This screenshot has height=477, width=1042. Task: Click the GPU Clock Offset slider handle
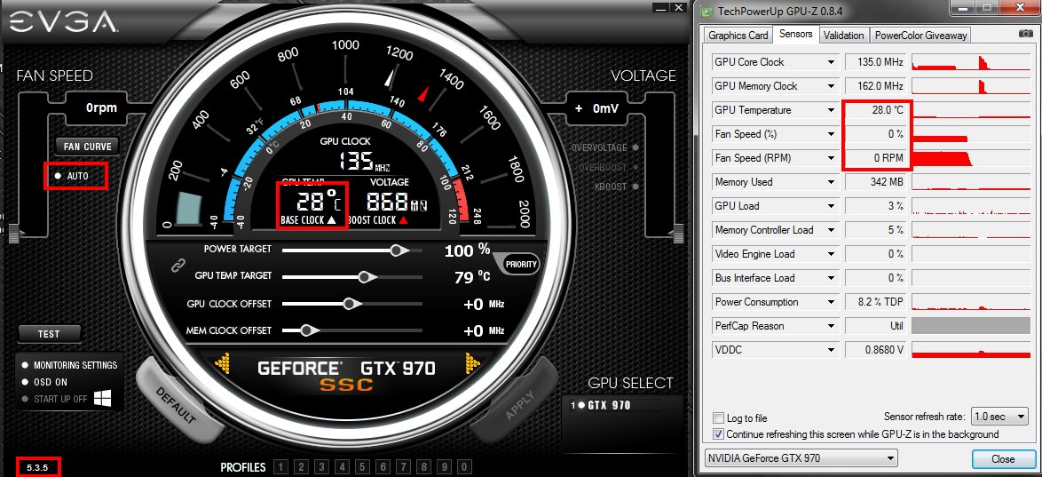351,304
